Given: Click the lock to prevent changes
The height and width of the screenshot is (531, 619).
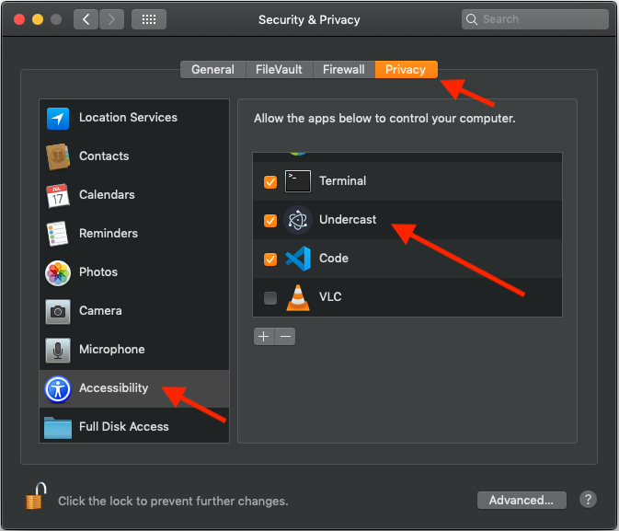Looking at the screenshot, I should pos(36,496).
